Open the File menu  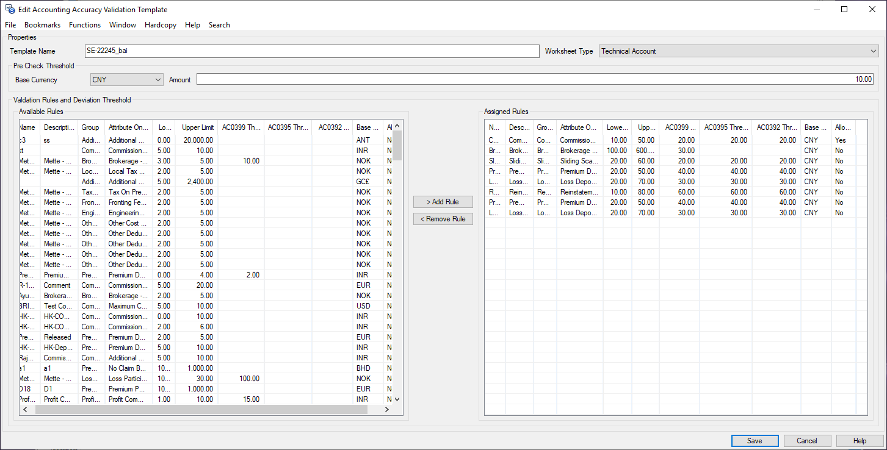[10, 25]
